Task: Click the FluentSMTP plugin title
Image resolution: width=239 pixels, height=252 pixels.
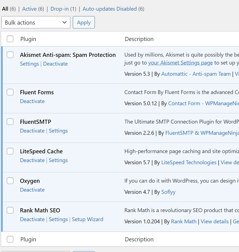Action: [36, 122]
